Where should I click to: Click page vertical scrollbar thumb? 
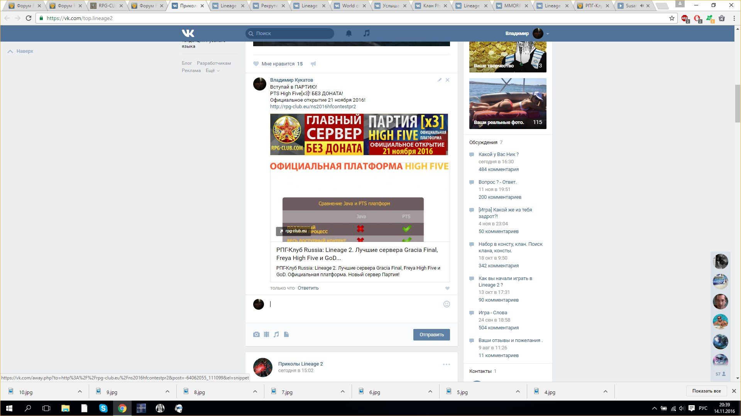point(738,103)
